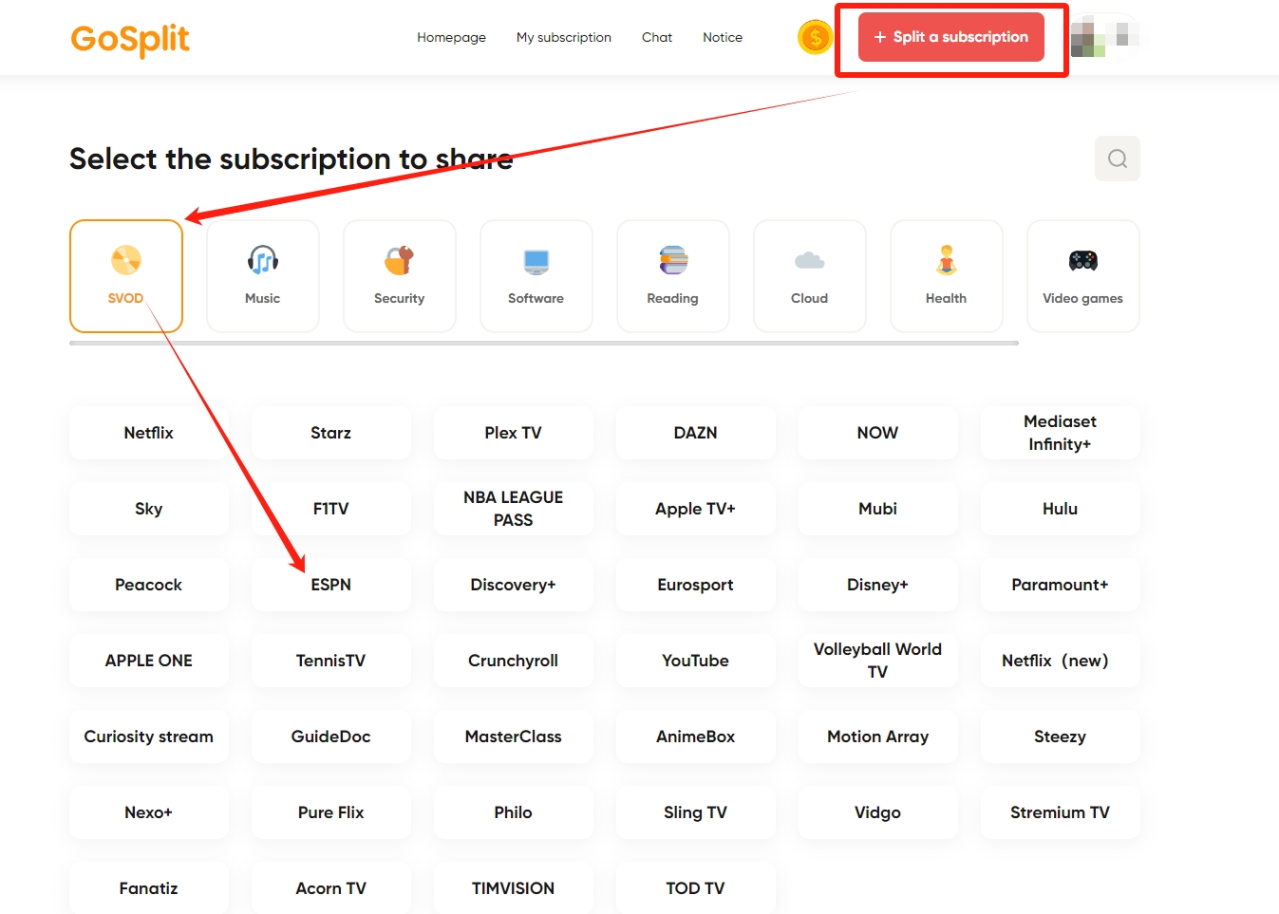Pick the NOW service
Screen dimensions: 1279x914
coord(878,433)
